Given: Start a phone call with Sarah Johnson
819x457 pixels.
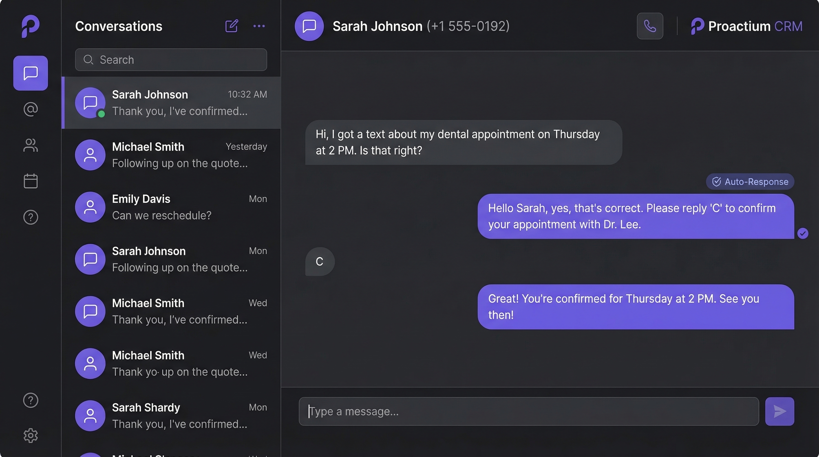Looking at the screenshot, I should (650, 26).
